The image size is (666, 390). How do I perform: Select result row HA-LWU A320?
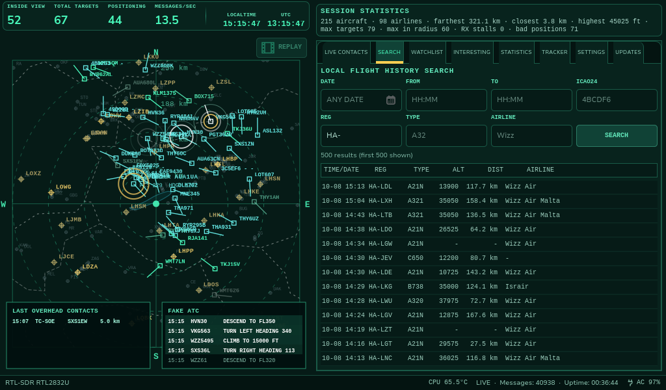click(489, 302)
